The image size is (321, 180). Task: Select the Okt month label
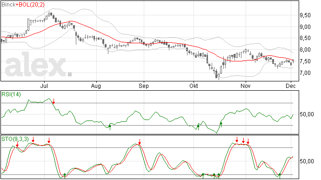tap(194, 86)
